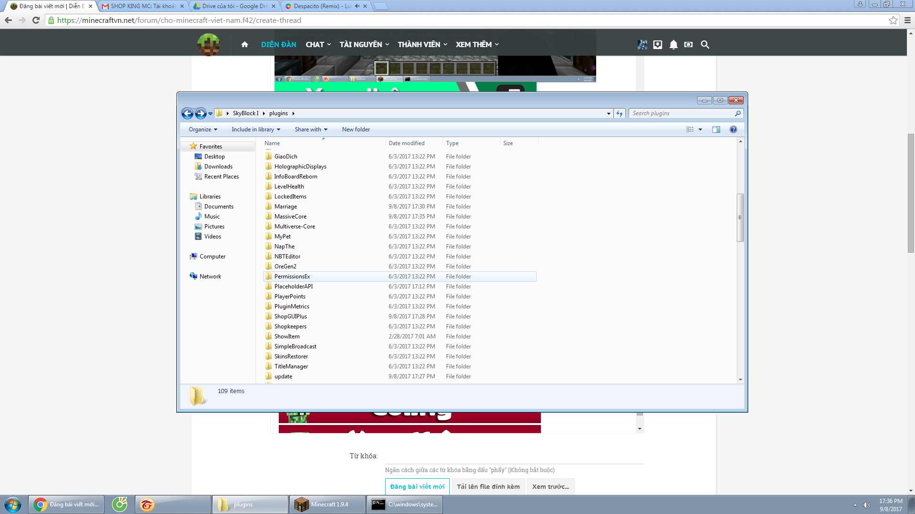The width and height of the screenshot is (915, 514).
Task: Bookmark page with star icon
Action: [x=893, y=20]
